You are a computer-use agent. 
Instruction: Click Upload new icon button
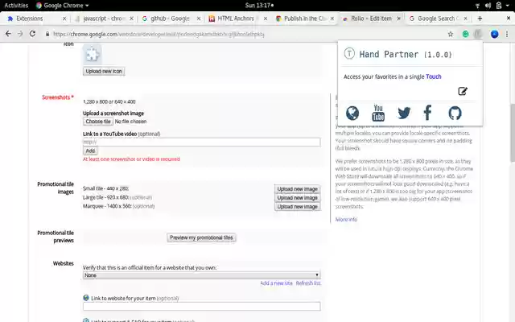pyautogui.click(x=104, y=71)
